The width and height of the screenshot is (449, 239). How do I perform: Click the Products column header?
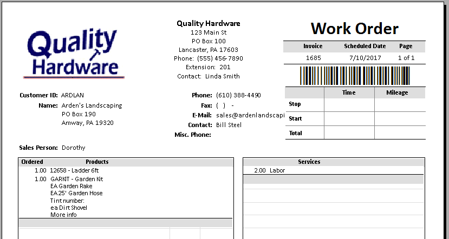97,162
